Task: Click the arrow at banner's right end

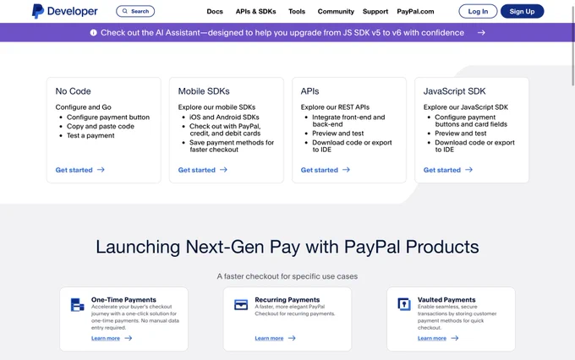Action: click(x=481, y=33)
